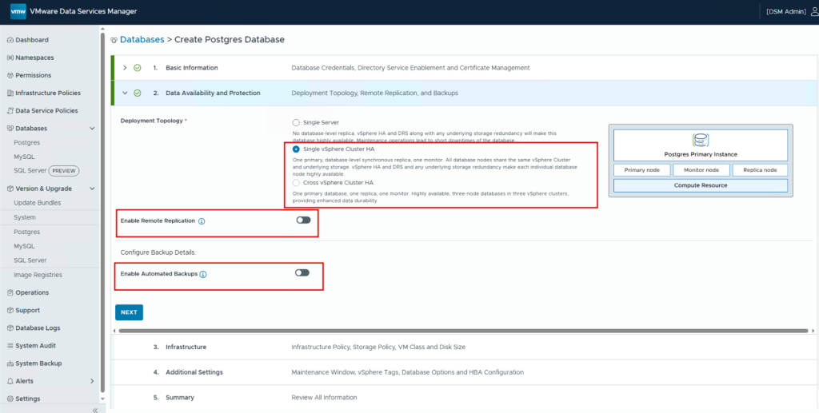Open Update Bundles page
Image resolution: width=819 pixels, height=413 pixels.
click(x=37, y=203)
